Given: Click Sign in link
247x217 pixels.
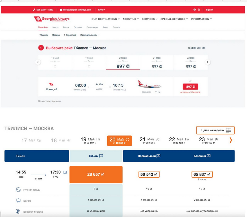Looking at the screenshot, I should tap(209, 10).
